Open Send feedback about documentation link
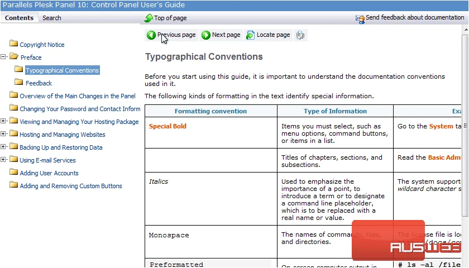This screenshot has height=268, width=469. tap(415, 18)
